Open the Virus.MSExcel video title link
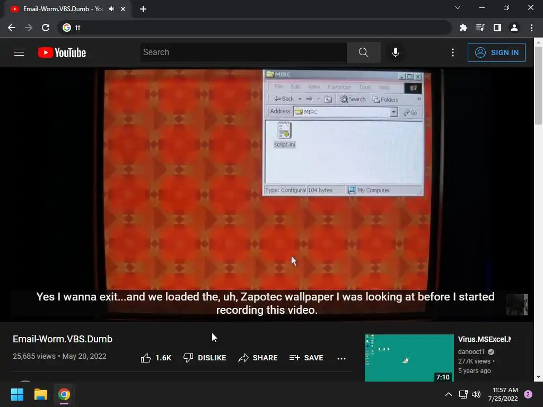 point(485,339)
